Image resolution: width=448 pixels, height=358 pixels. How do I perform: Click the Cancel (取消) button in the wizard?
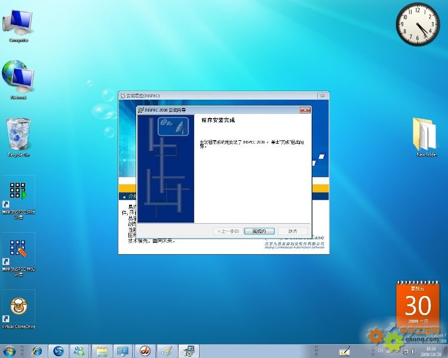point(293,232)
